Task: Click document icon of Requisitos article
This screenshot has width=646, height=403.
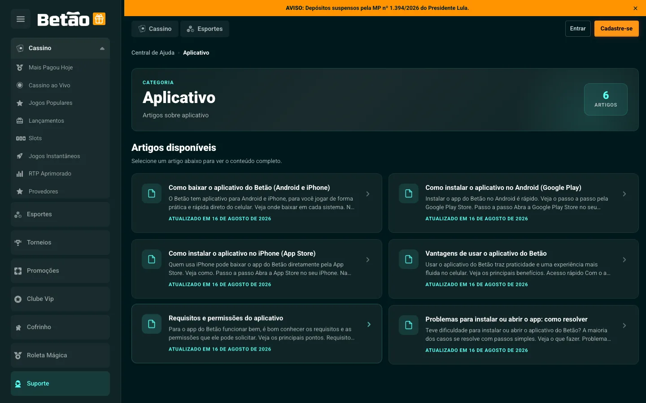Action: point(152,324)
